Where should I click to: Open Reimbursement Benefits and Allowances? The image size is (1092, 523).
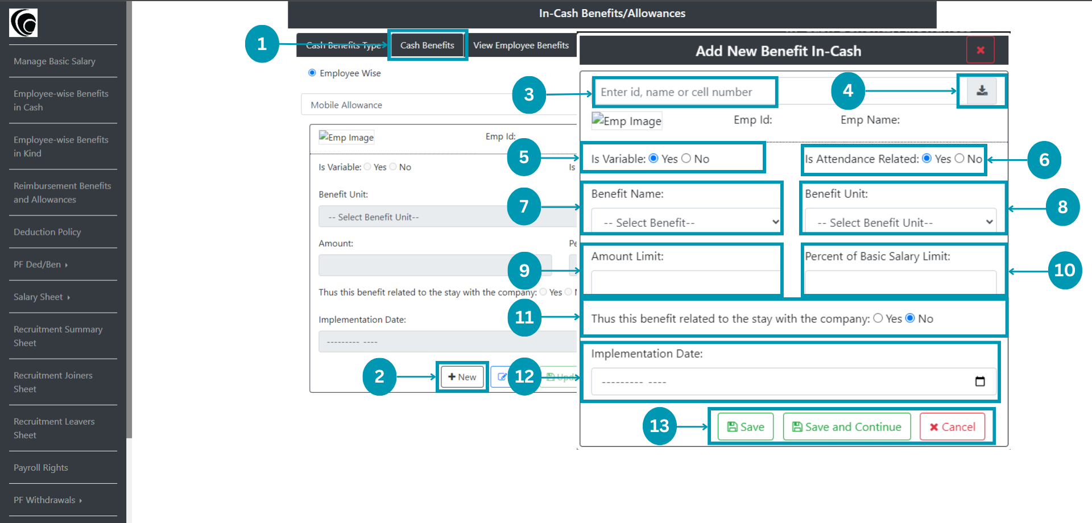pos(62,192)
